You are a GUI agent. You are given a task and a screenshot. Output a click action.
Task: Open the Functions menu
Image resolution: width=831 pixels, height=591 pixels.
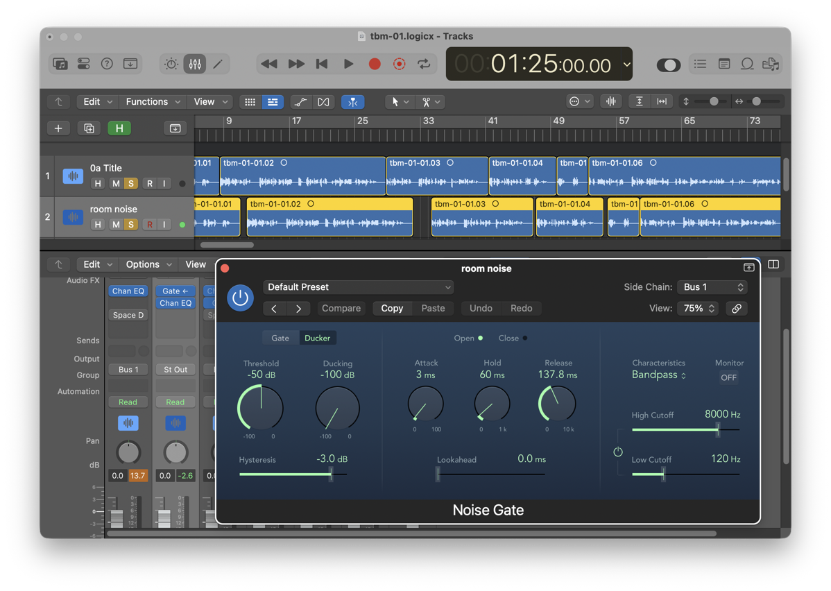(x=148, y=101)
